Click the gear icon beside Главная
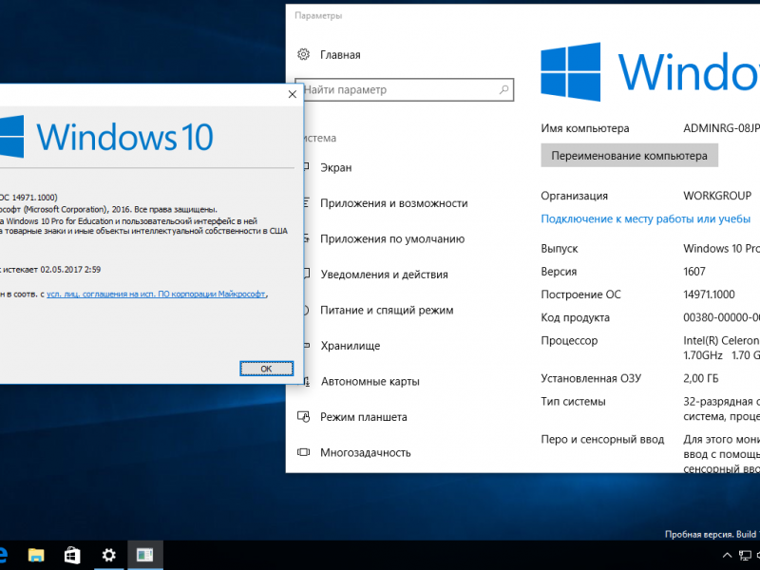This screenshot has height=570, width=760. (x=303, y=54)
